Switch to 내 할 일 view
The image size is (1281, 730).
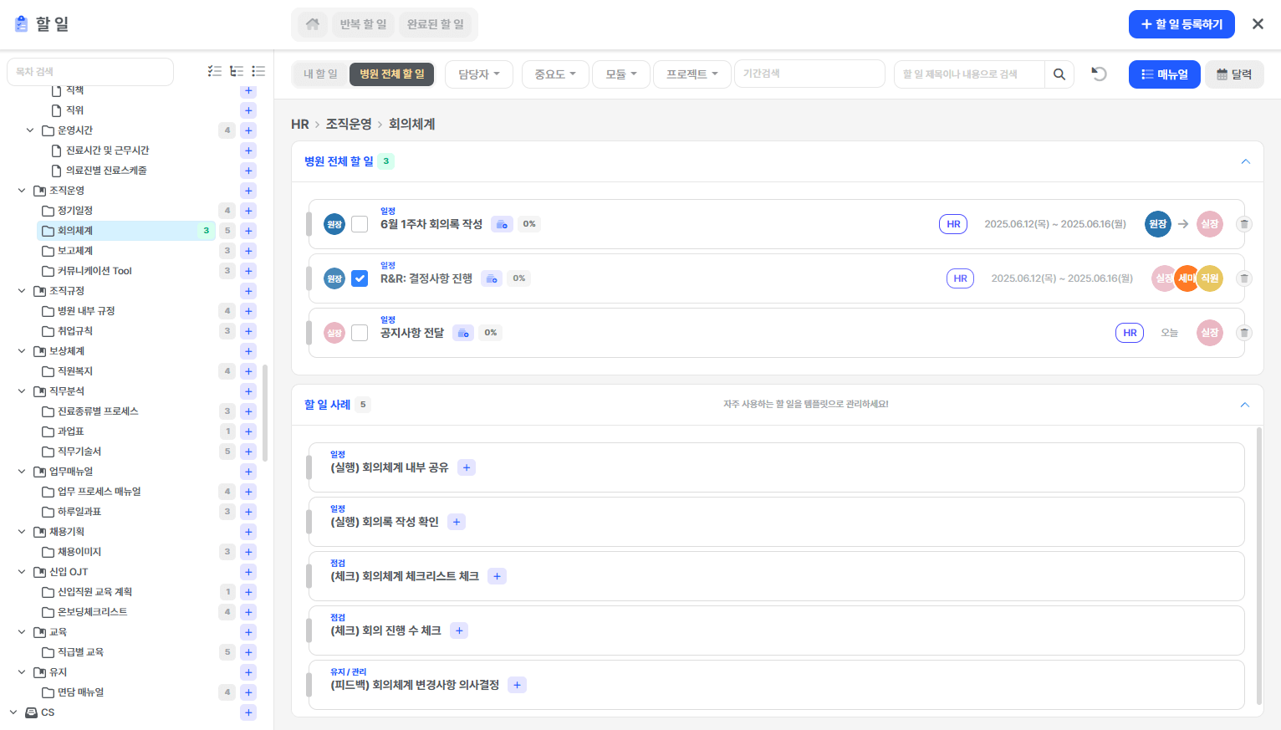320,74
